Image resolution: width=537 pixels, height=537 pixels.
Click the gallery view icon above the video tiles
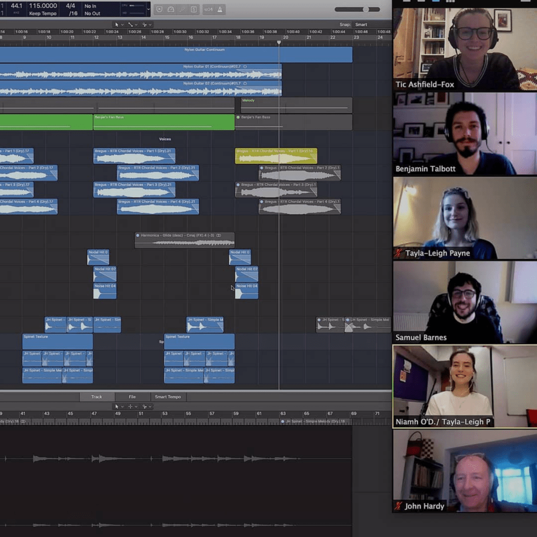[x=450, y=2]
